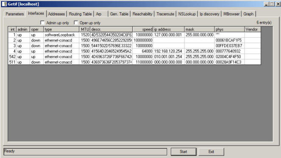The height and width of the screenshot is (158, 281).
Task: Enable the Oper up only checkbox
Action: pyautogui.click(x=76, y=23)
